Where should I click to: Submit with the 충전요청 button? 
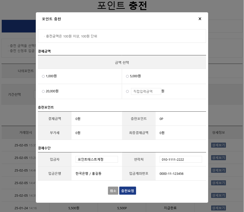[x=128, y=191]
